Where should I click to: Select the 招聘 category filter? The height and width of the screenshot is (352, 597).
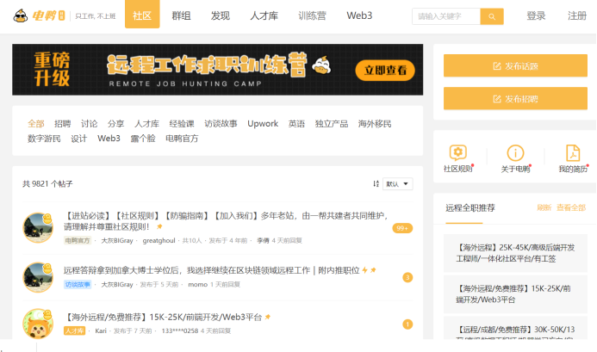(x=62, y=124)
